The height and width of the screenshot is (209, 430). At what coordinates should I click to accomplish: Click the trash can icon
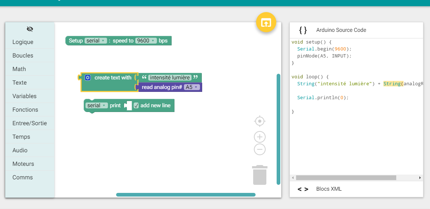click(x=259, y=175)
